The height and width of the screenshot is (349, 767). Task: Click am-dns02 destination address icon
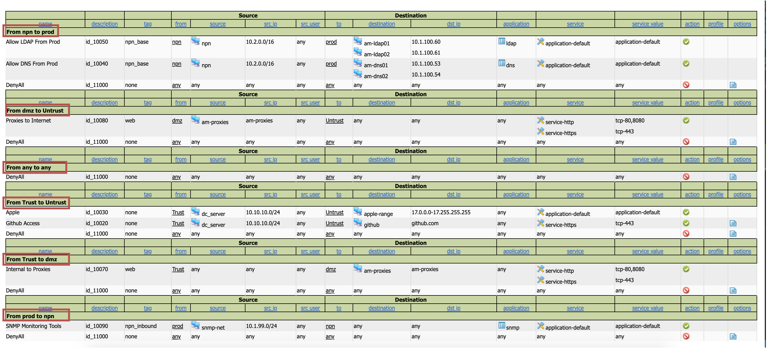[x=358, y=74]
